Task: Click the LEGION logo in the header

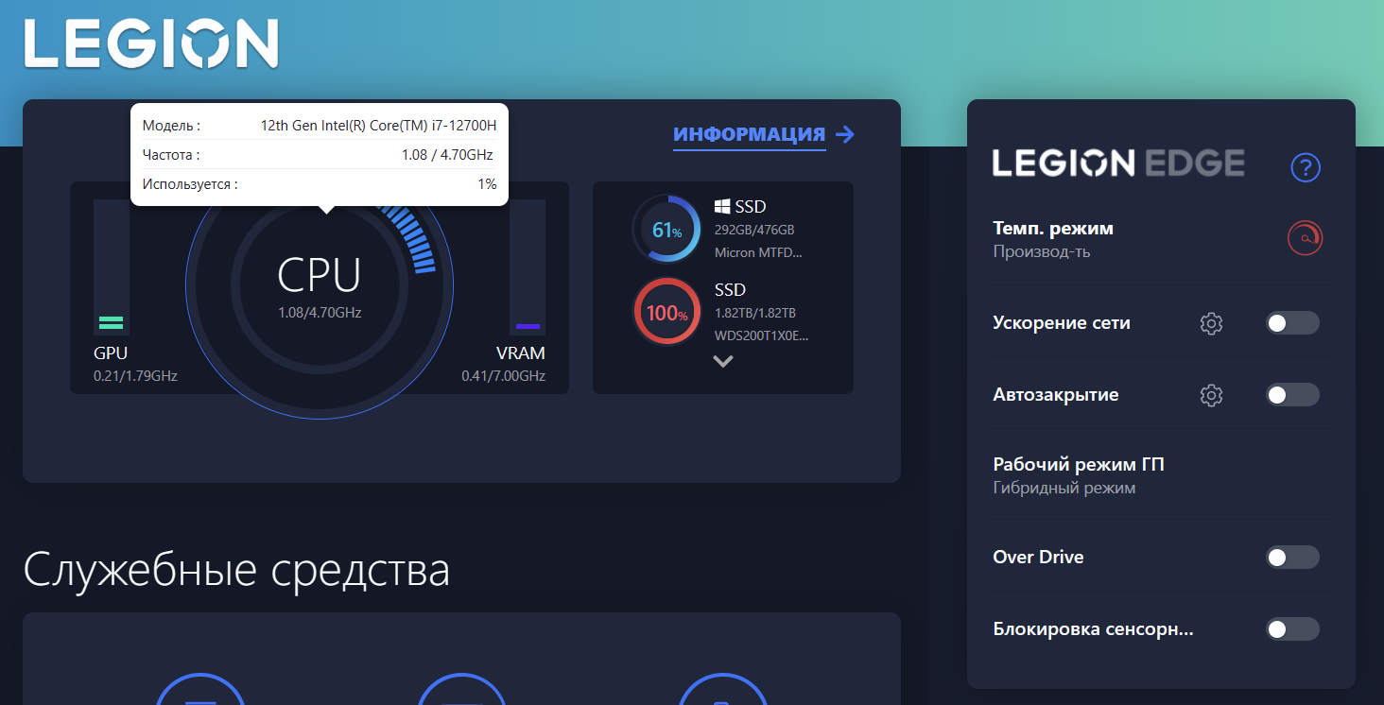Action: click(x=151, y=44)
